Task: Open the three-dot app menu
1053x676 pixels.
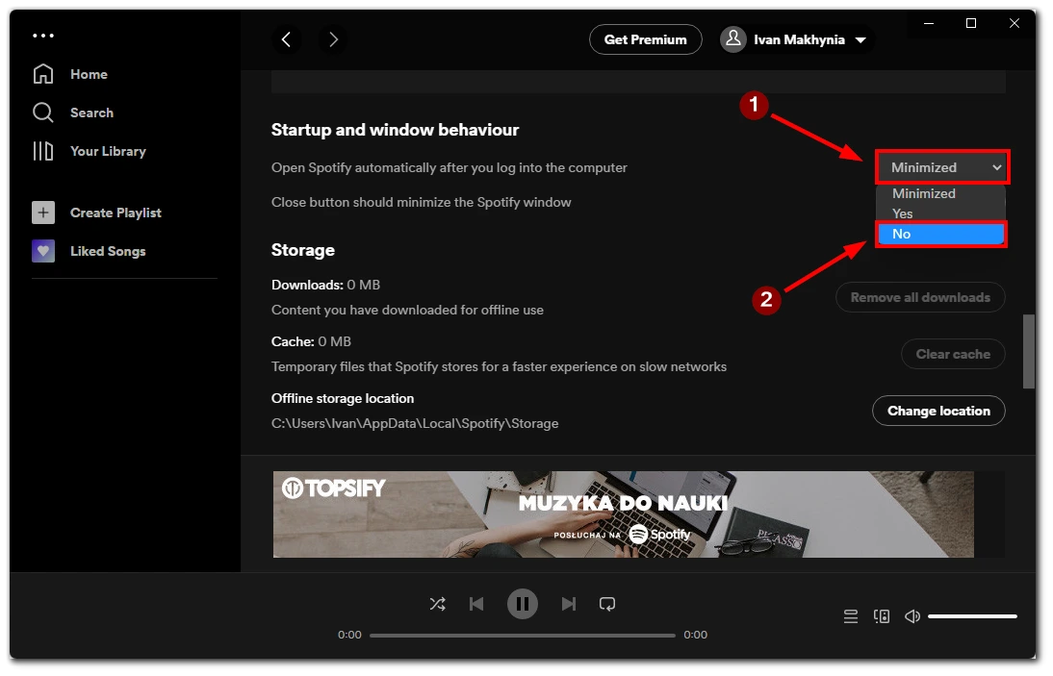Action: point(43,36)
